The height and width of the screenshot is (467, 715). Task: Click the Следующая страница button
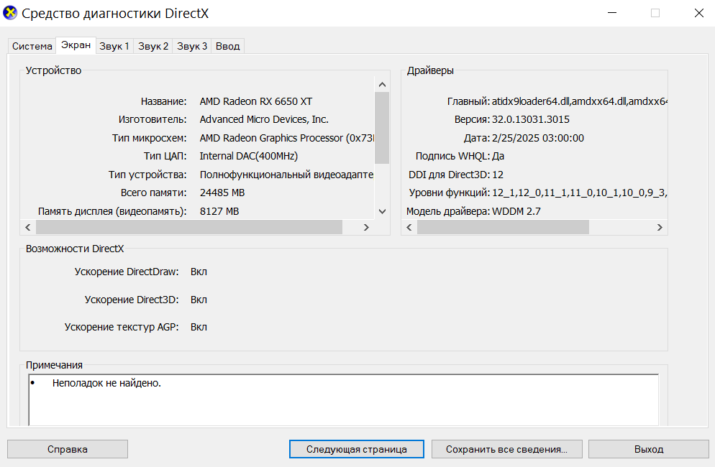tap(357, 449)
